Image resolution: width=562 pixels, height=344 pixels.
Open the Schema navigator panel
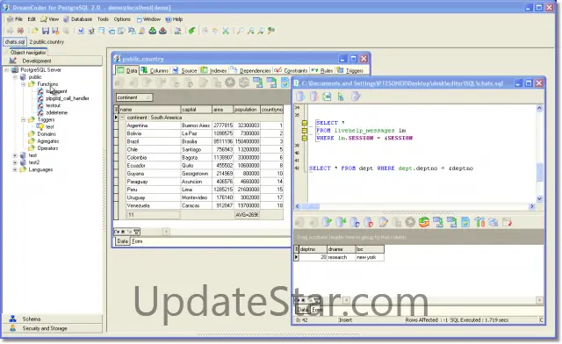53,319
